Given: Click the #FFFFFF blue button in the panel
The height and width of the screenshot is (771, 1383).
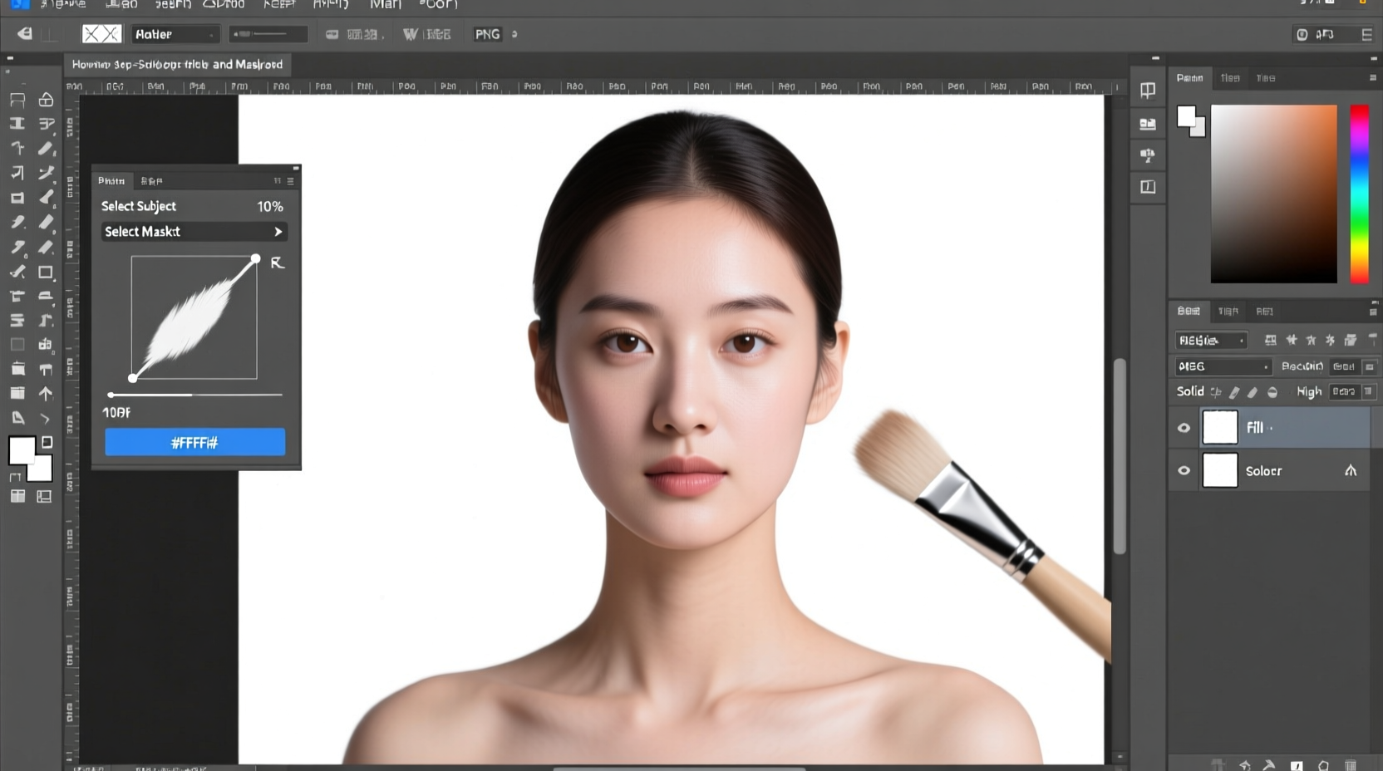Looking at the screenshot, I should [x=194, y=443].
